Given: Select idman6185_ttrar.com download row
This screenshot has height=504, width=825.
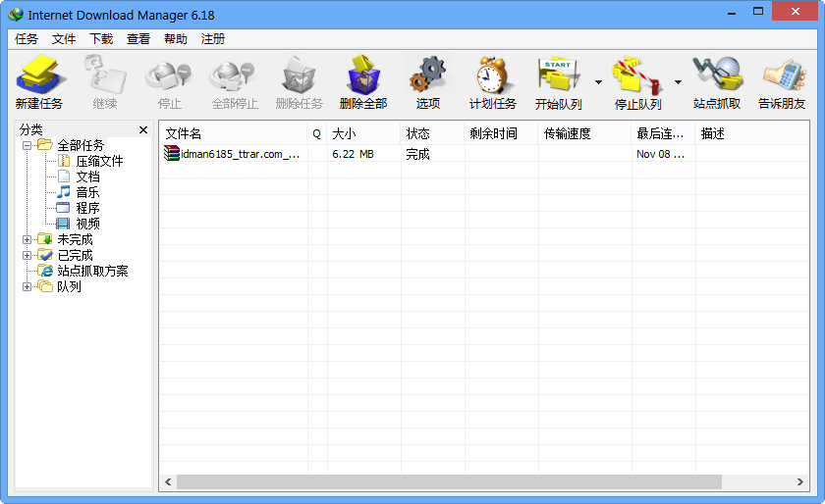Looking at the screenshot, I should tap(484, 154).
